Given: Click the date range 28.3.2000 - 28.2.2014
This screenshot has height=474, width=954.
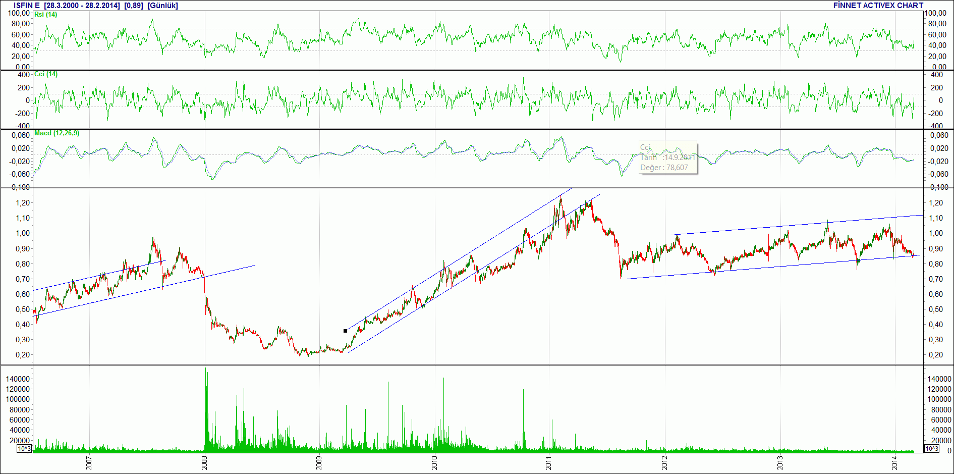Looking at the screenshot, I should (82, 6).
